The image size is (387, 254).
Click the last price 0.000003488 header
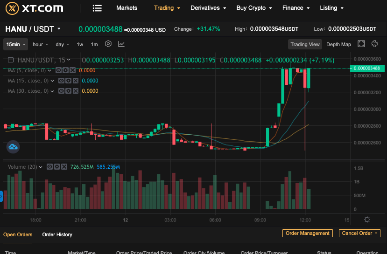coord(100,29)
